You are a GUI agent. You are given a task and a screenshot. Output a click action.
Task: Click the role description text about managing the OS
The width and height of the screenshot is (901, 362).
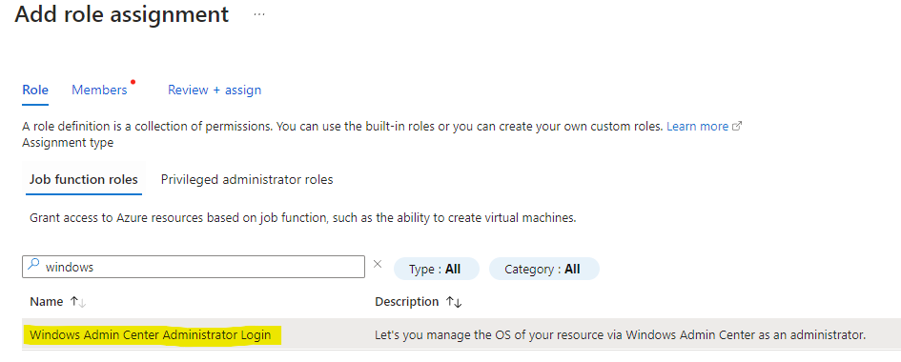[620, 334]
